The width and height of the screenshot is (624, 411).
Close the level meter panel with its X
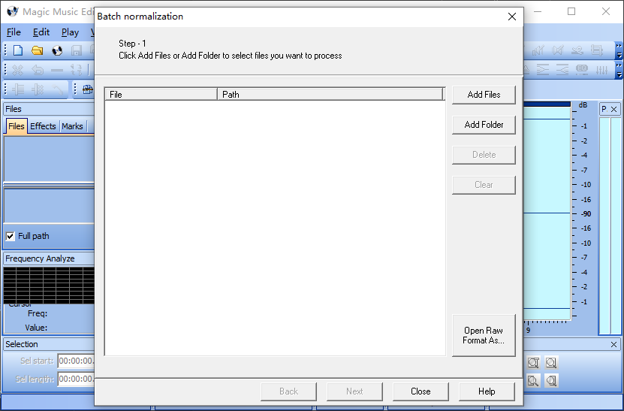(x=614, y=109)
